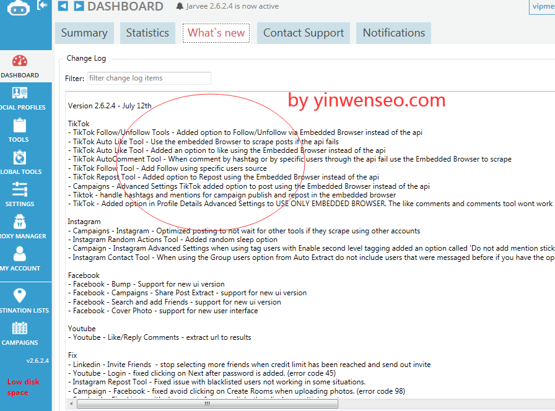Screen dimensions: 555x411
Task: Switch to the Summary tab
Action: [84, 33]
